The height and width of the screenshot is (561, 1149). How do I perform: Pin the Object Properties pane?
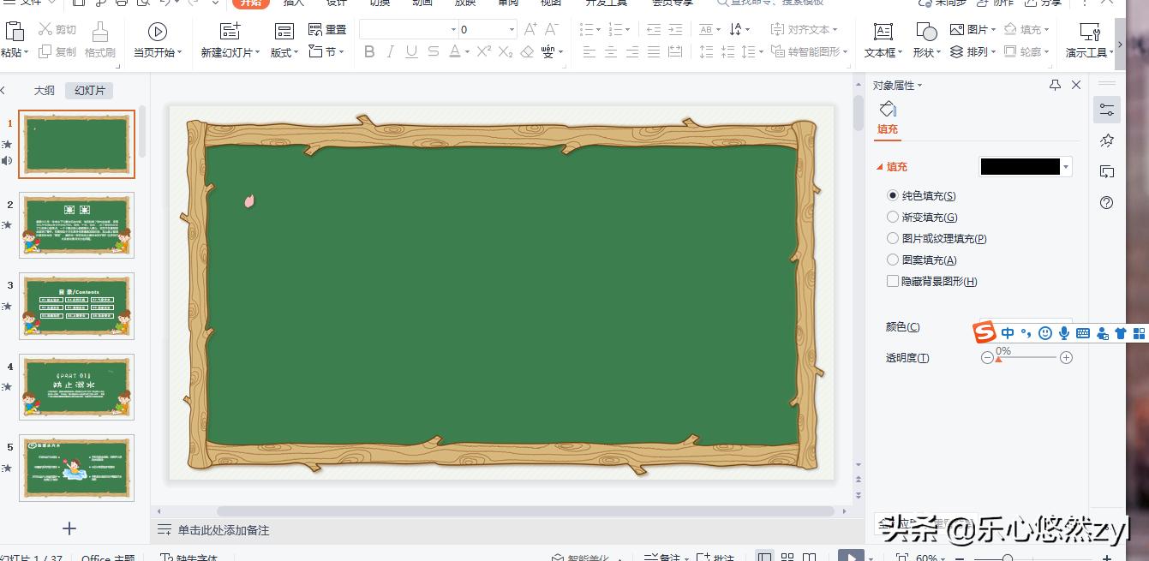pyautogui.click(x=1055, y=85)
